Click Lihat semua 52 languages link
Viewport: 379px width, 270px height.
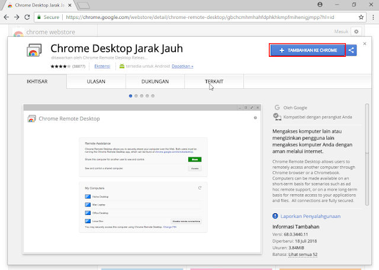303,254
